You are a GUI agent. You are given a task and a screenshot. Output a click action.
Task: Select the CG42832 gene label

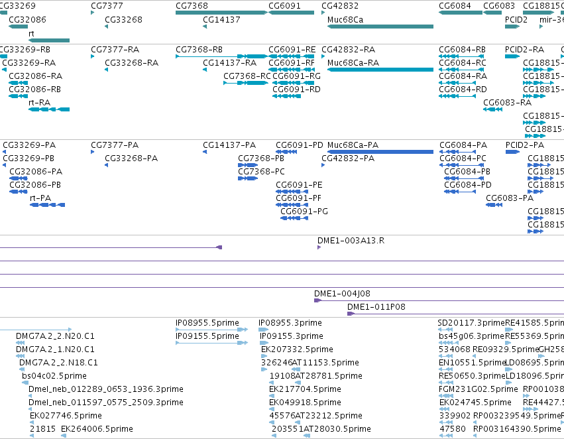point(340,6)
